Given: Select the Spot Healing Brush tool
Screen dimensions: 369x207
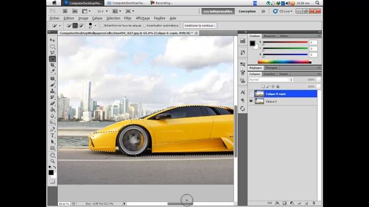Looking at the screenshot, I should [x=52, y=79].
